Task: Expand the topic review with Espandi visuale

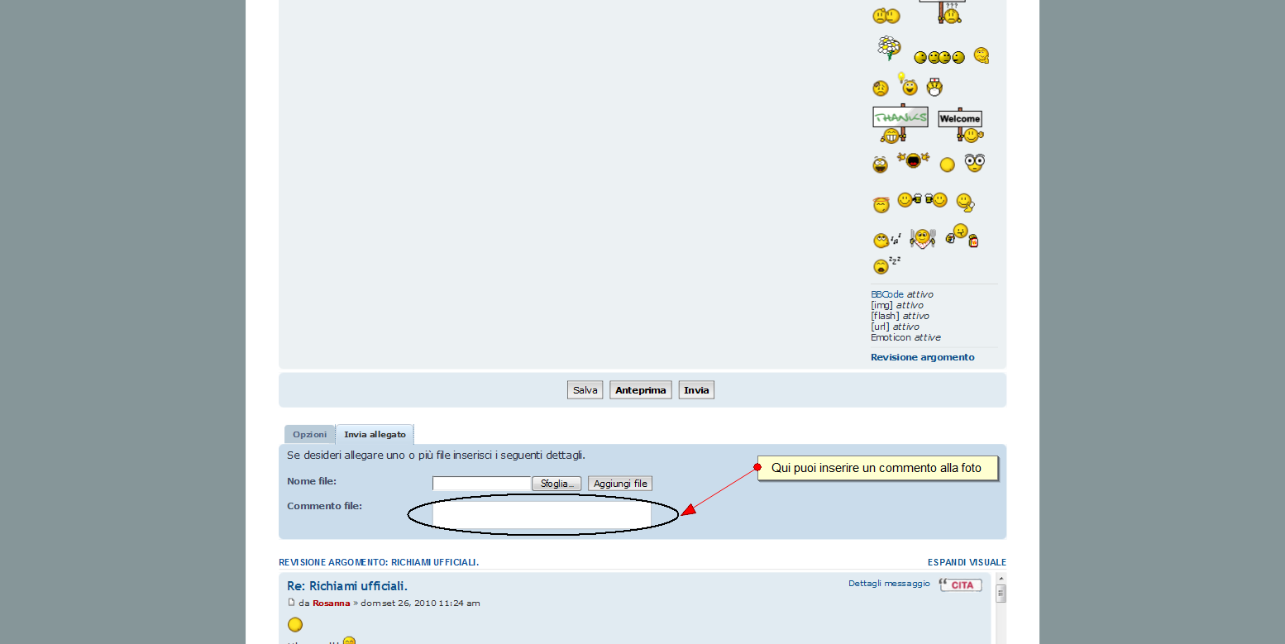Action: (966, 562)
